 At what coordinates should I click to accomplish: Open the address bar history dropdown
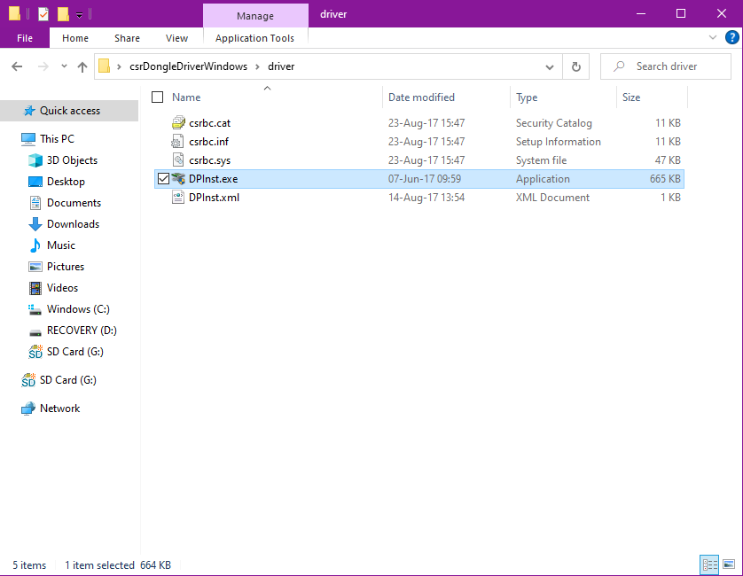(549, 66)
